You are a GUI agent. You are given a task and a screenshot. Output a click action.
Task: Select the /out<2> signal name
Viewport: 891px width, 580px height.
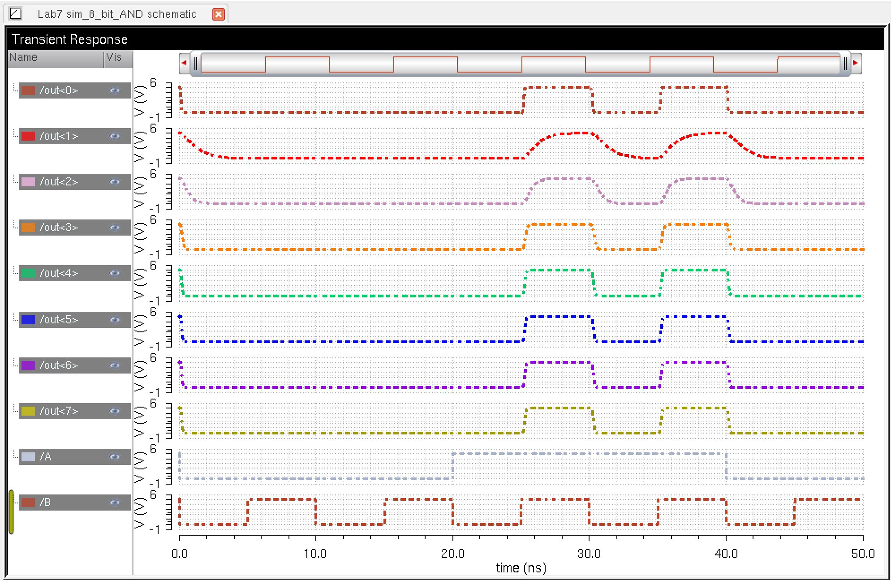(x=59, y=182)
